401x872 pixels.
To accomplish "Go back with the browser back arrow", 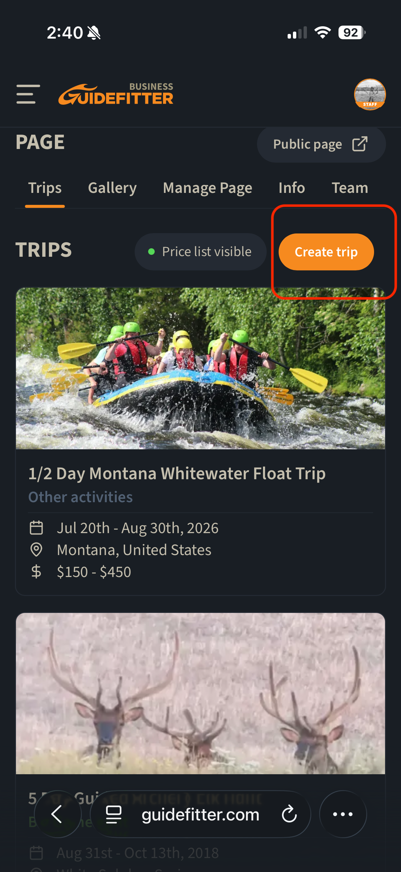I will 58,814.
